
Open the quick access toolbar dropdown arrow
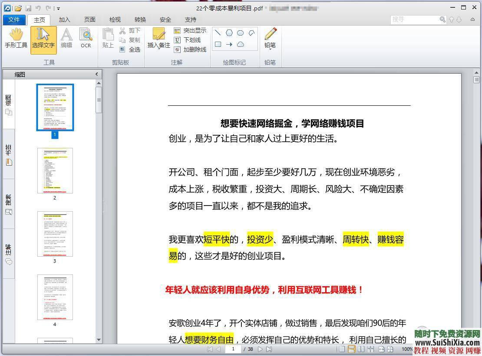(58, 8)
